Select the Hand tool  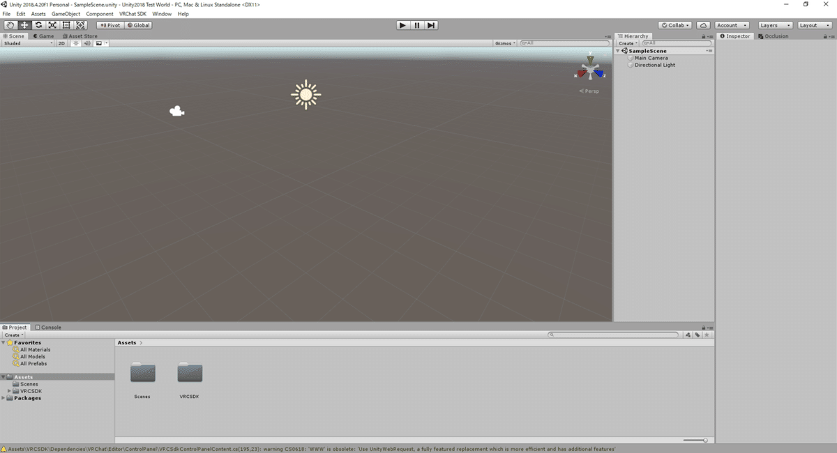tap(10, 25)
